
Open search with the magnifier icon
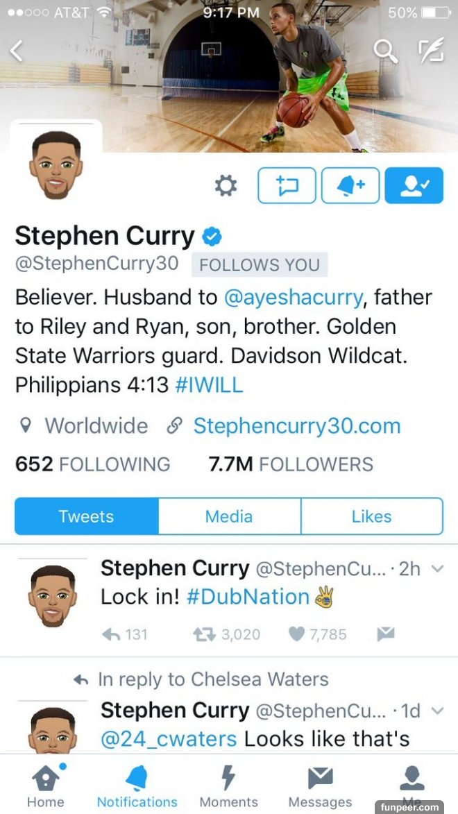[385, 51]
